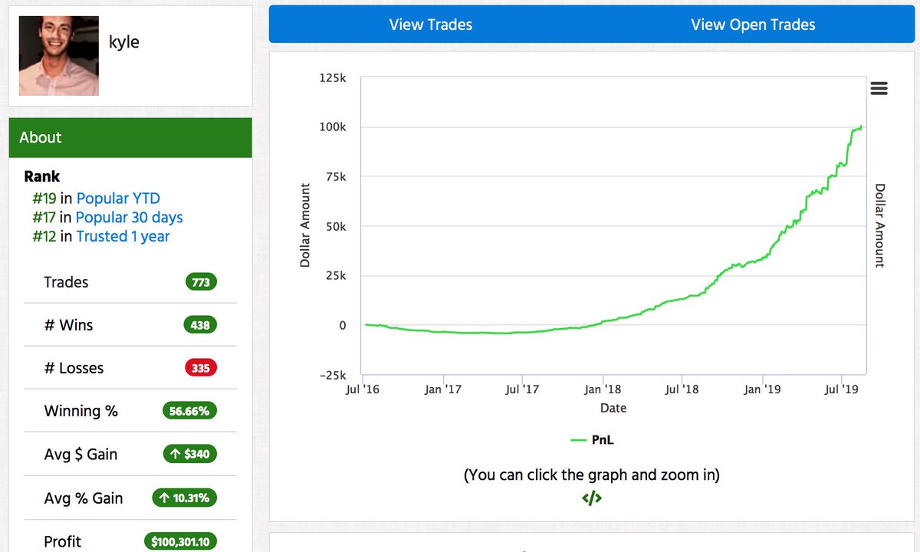Click the green embed code icon

point(592,498)
